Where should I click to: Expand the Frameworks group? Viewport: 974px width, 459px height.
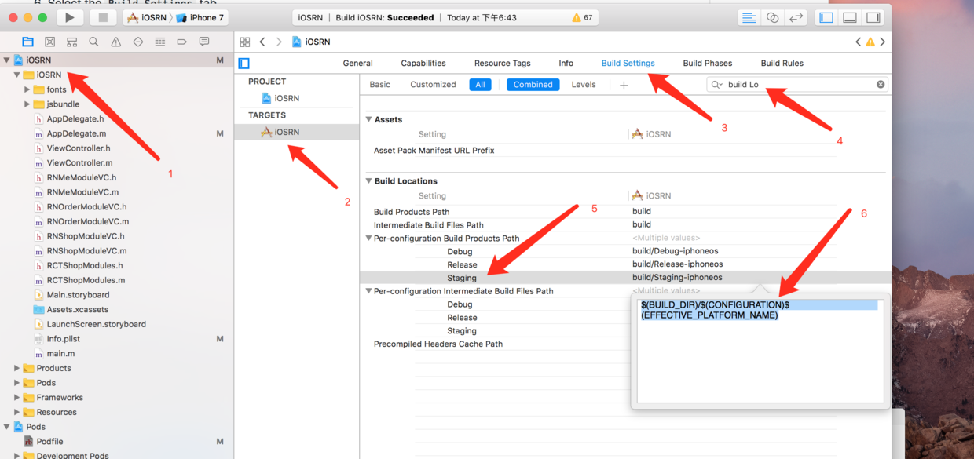pyautogui.click(x=17, y=398)
